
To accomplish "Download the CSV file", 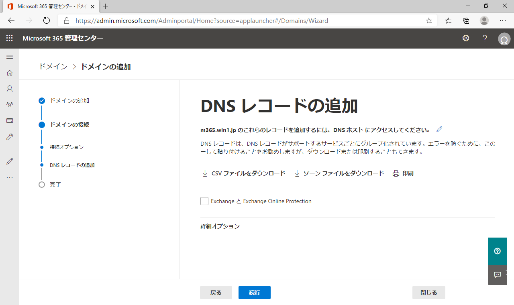I will tap(244, 173).
